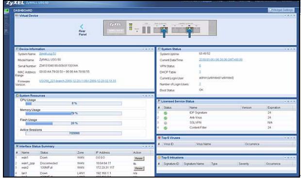This screenshot has height=178, width=301.
Task: Close the Virtual Device widget
Action: click(x=294, y=16)
